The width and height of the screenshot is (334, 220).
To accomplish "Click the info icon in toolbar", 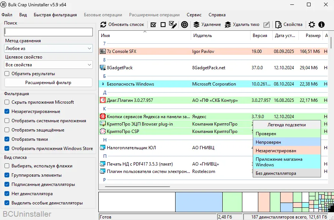I will click(321, 25).
